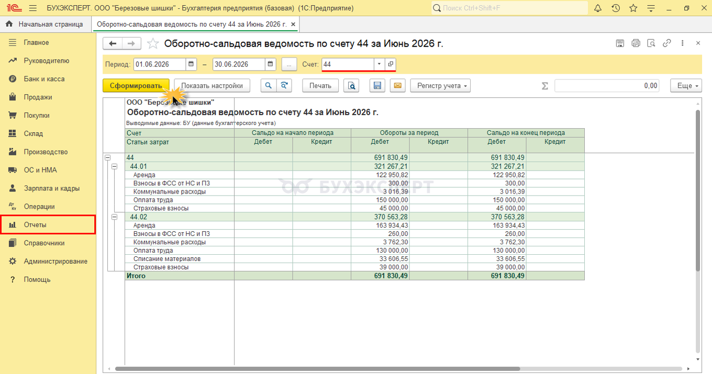Image resolution: width=712 pixels, height=374 pixels.
Task: Open Руководителю section
Action: tap(48, 61)
